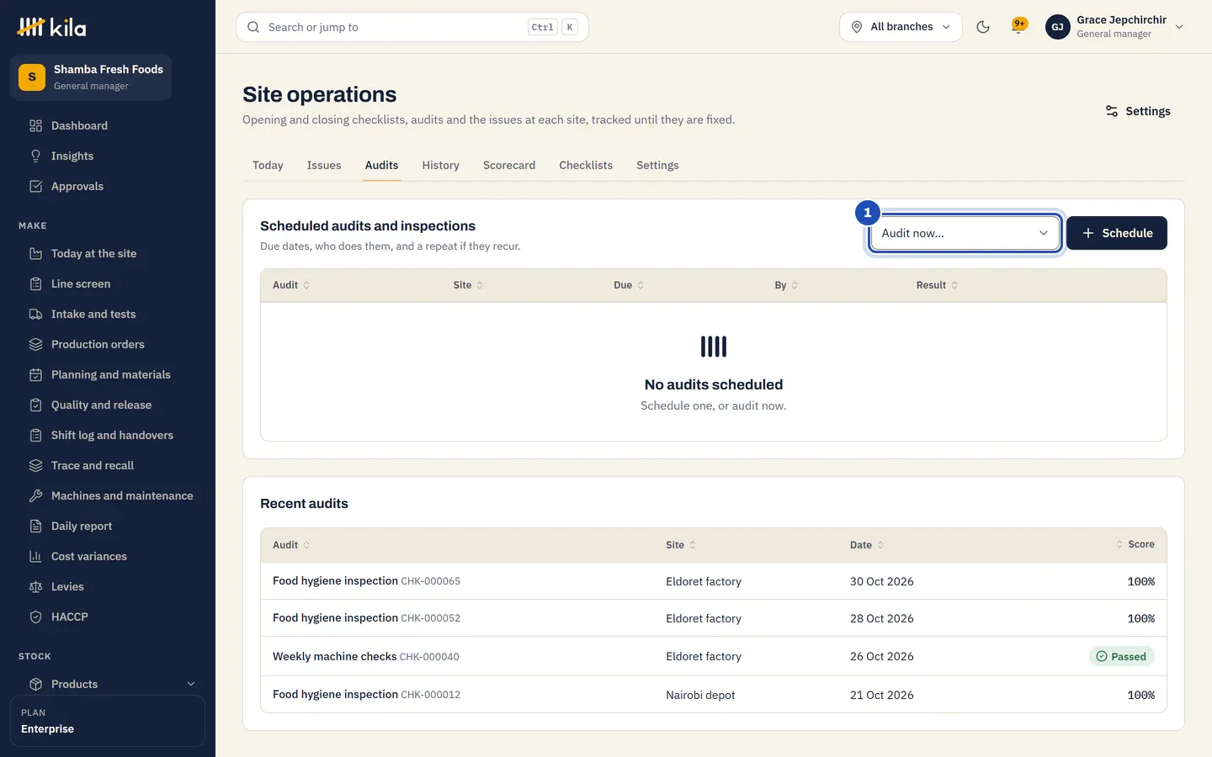Click the Intake and tests icon
This screenshot has width=1212, height=757.
(35, 315)
